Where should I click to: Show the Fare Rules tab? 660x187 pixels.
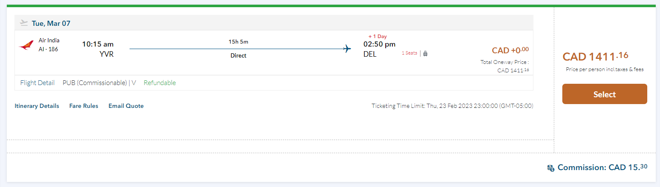click(x=84, y=106)
